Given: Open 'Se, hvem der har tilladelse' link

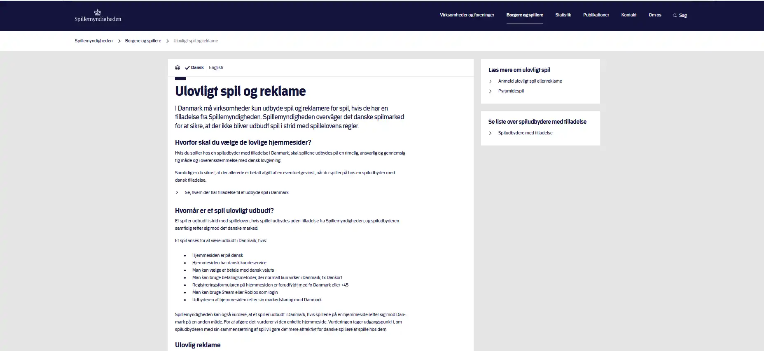Looking at the screenshot, I should [x=237, y=193].
